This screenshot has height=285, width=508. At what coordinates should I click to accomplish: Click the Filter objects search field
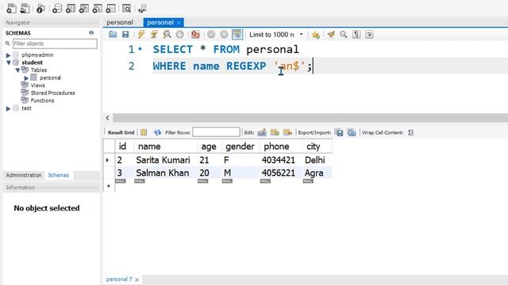(x=55, y=44)
